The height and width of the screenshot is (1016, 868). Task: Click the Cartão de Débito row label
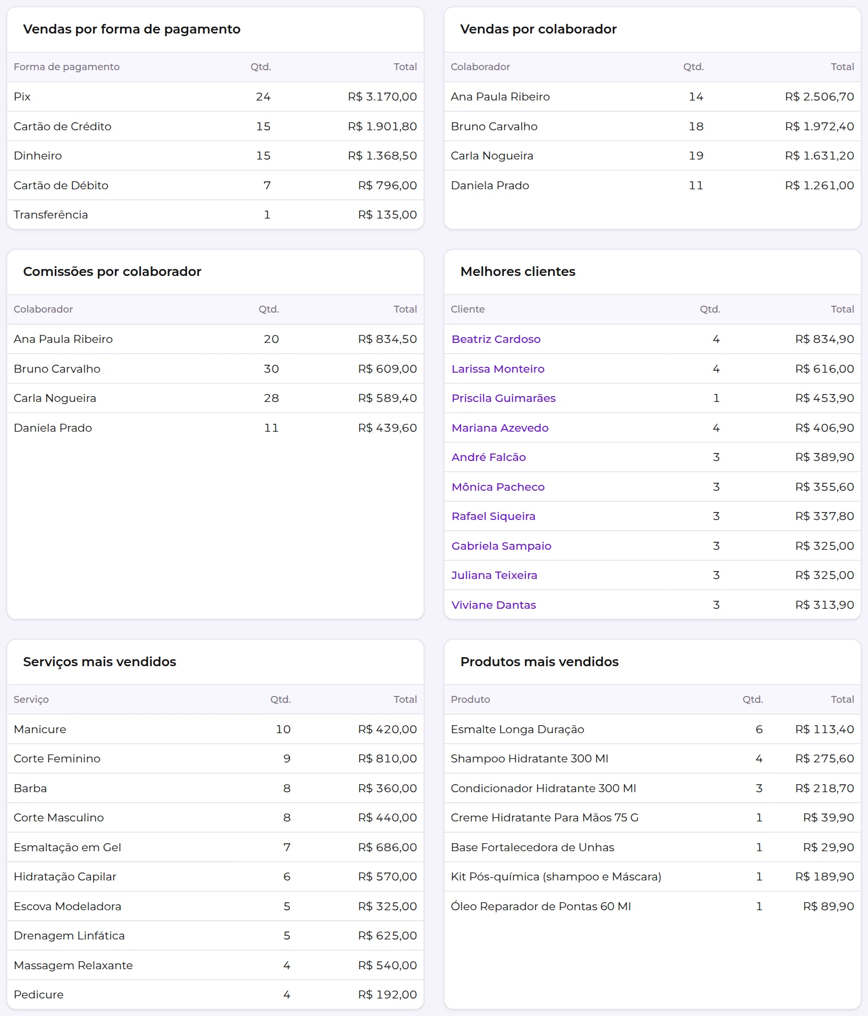(61, 186)
